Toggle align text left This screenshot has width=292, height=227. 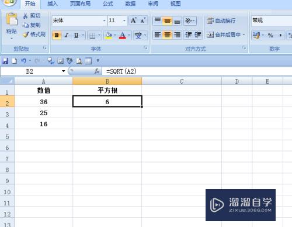[x=158, y=35]
